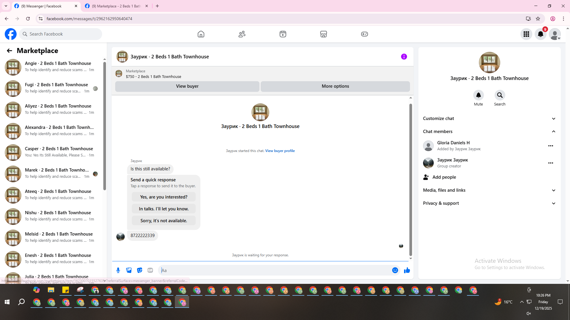Mute this conversation
Image resolution: width=570 pixels, height=320 pixels.
(478, 95)
